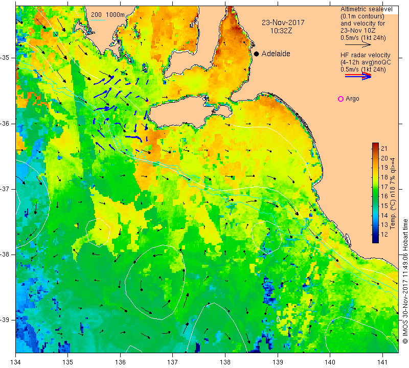Click the 137 longitude axis label
Viewport: 409px width, 368px height.
[173, 362]
